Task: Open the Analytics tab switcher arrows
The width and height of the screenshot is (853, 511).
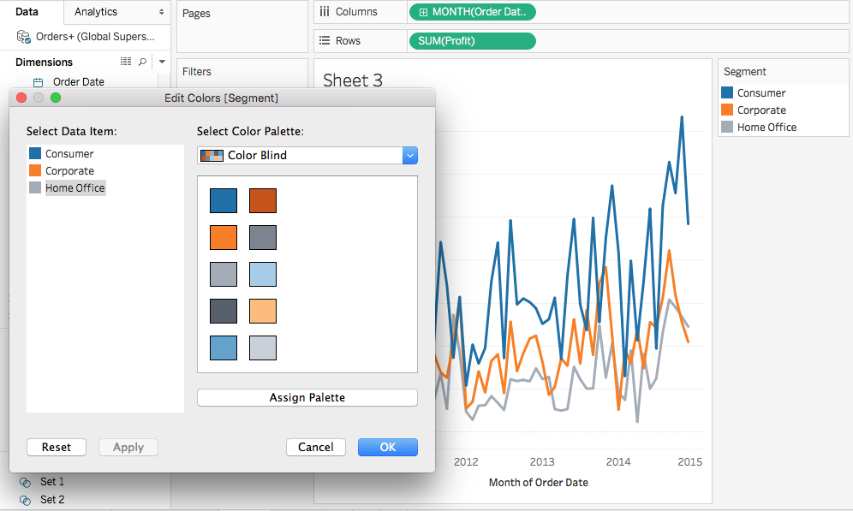Action: point(162,12)
